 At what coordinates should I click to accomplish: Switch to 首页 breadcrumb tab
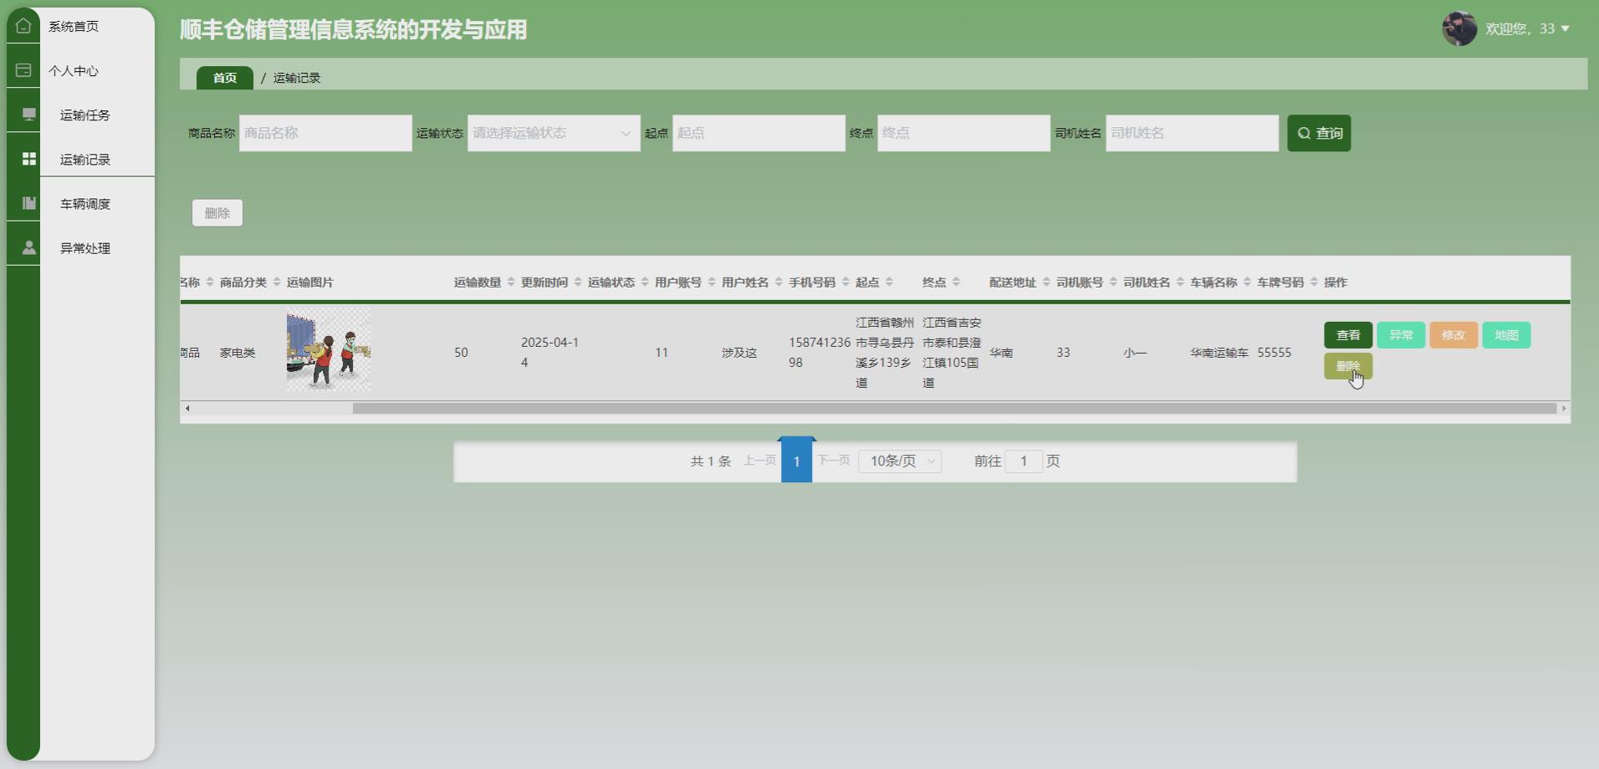click(223, 77)
